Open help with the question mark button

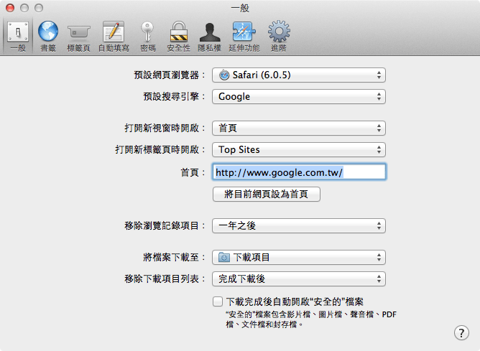tap(461, 332)
